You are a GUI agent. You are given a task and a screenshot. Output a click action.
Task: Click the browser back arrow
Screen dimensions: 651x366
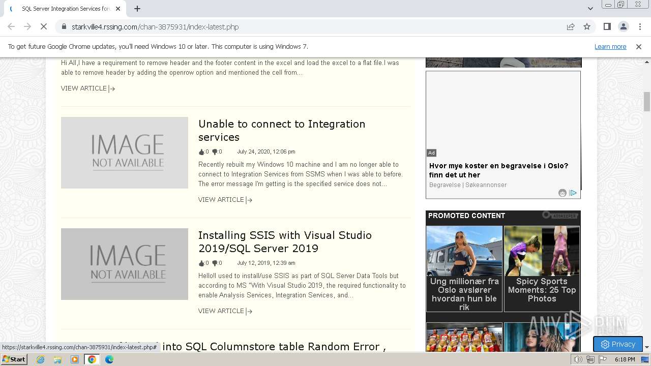[11, 26]
